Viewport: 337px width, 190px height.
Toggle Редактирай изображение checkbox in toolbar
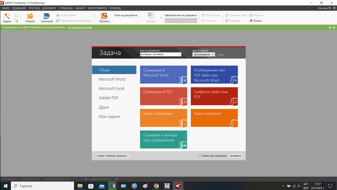57,21
